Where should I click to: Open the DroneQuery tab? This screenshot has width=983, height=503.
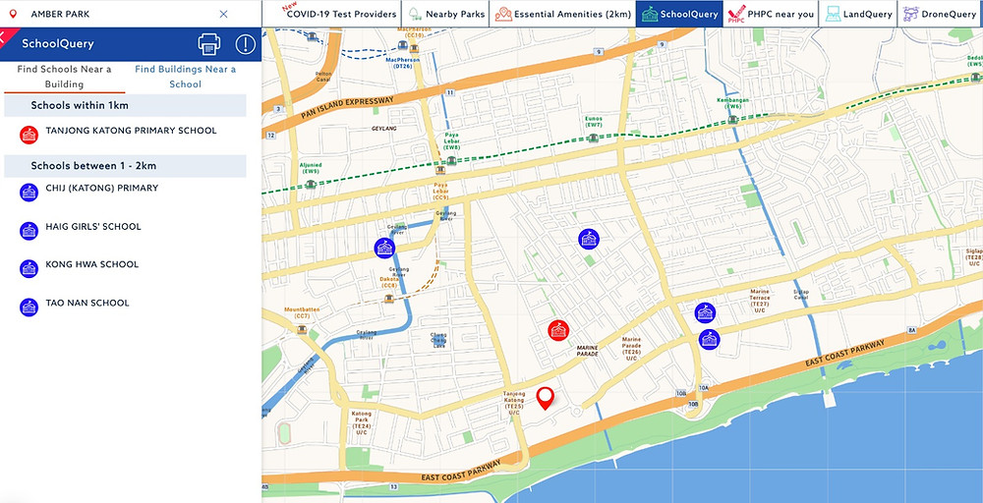point(941,14)
